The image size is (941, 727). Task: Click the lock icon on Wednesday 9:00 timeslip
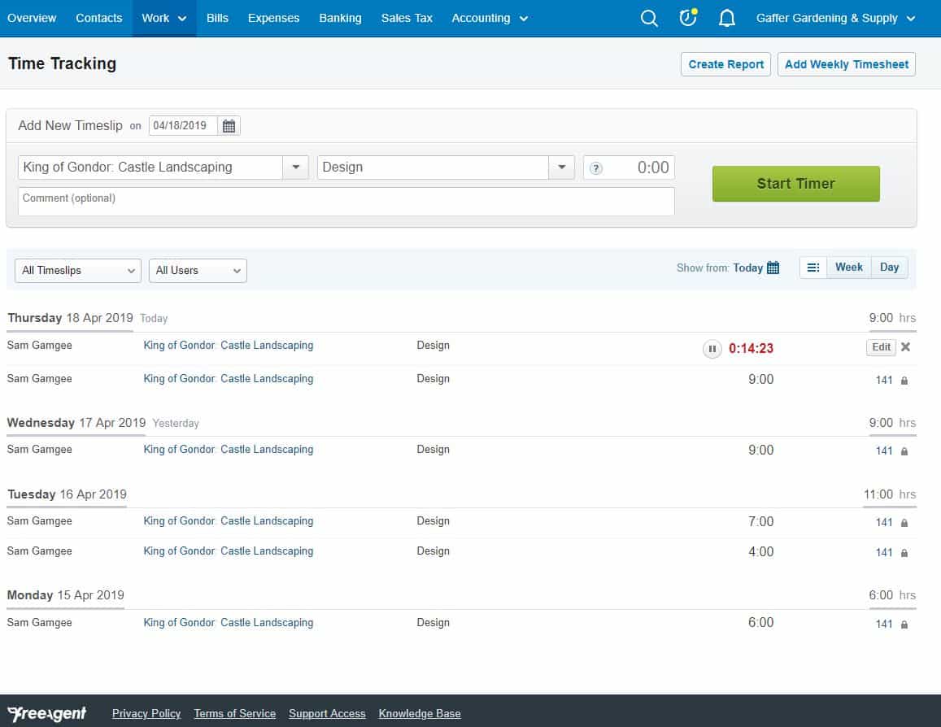pyautogui.click(x=904, y=451)
